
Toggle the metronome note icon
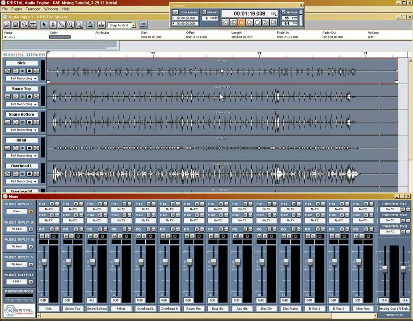pos(284,12)
